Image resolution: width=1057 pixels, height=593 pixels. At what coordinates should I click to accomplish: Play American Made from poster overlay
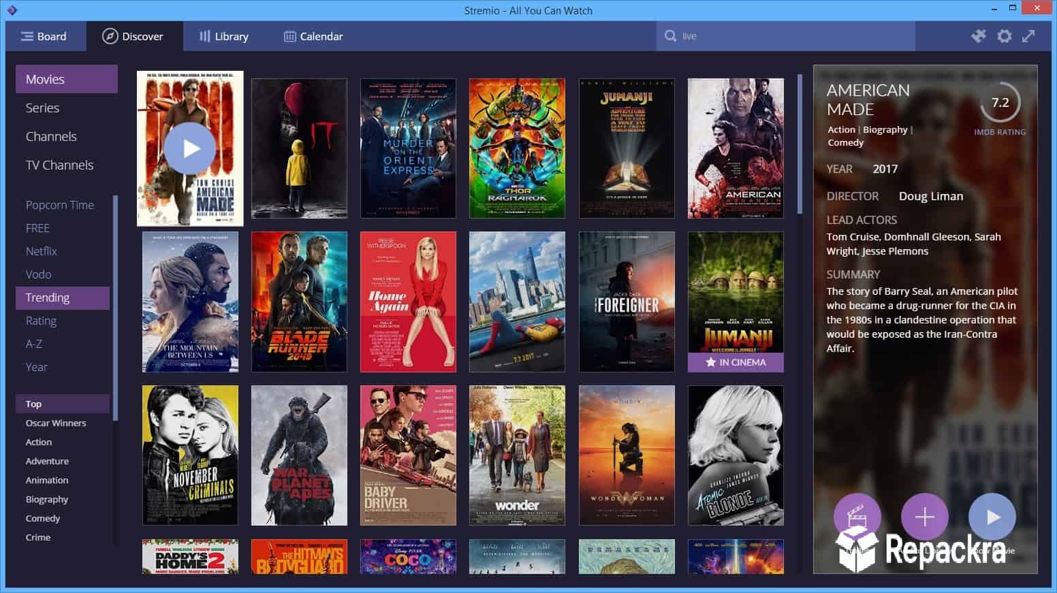click(x=190, y=148)
